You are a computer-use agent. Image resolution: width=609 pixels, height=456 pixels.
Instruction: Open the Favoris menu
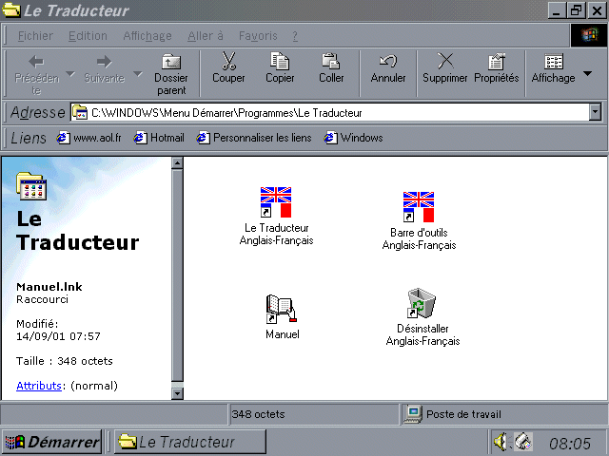tap(258, 36)
